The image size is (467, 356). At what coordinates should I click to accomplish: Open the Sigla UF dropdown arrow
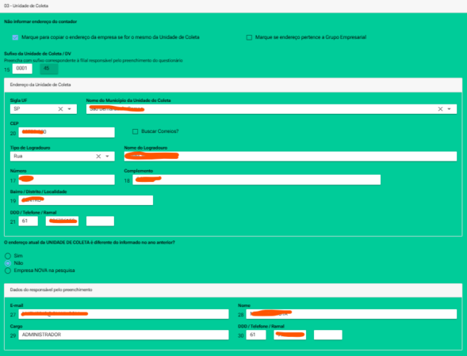tap(70, 109)
